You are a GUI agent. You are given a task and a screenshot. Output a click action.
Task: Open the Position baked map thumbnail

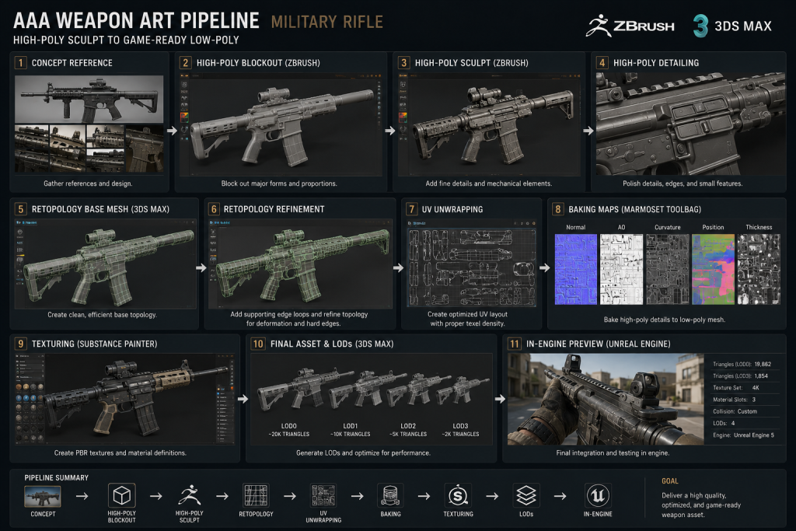(x=714, y=269)
